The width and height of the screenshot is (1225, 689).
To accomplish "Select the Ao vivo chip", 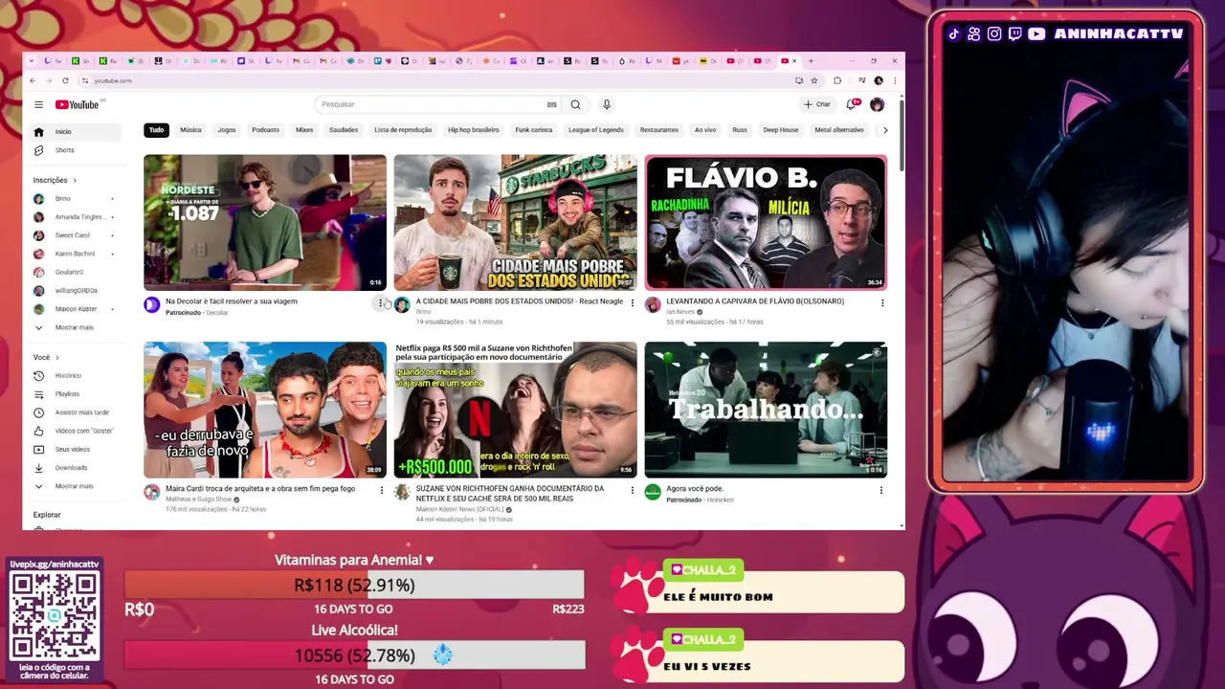I will coord(705,130).
